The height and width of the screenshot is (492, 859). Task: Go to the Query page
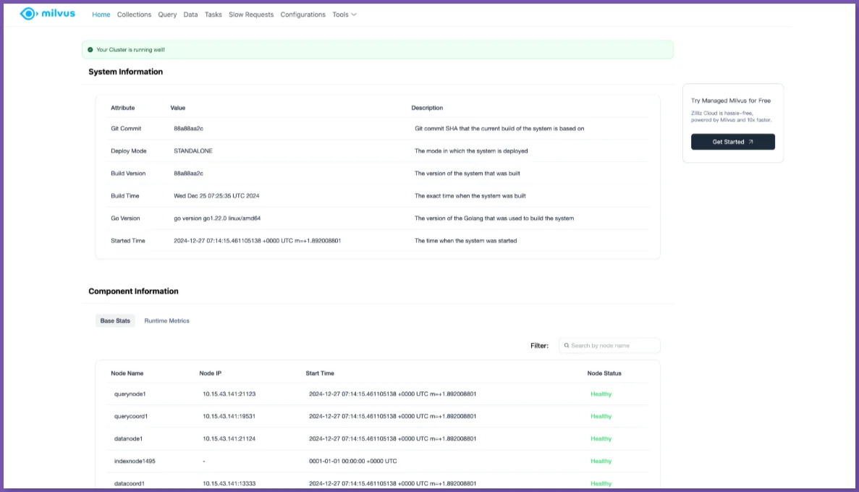pos(167,14)
